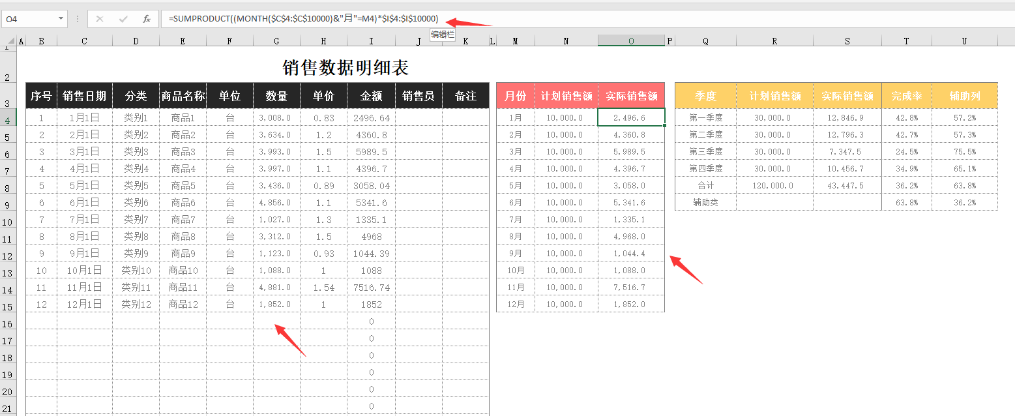Click actual sales cell 5,989.5
Image resolution: width=1015 pixels, height=416 pixels.
tap(631, 151)
